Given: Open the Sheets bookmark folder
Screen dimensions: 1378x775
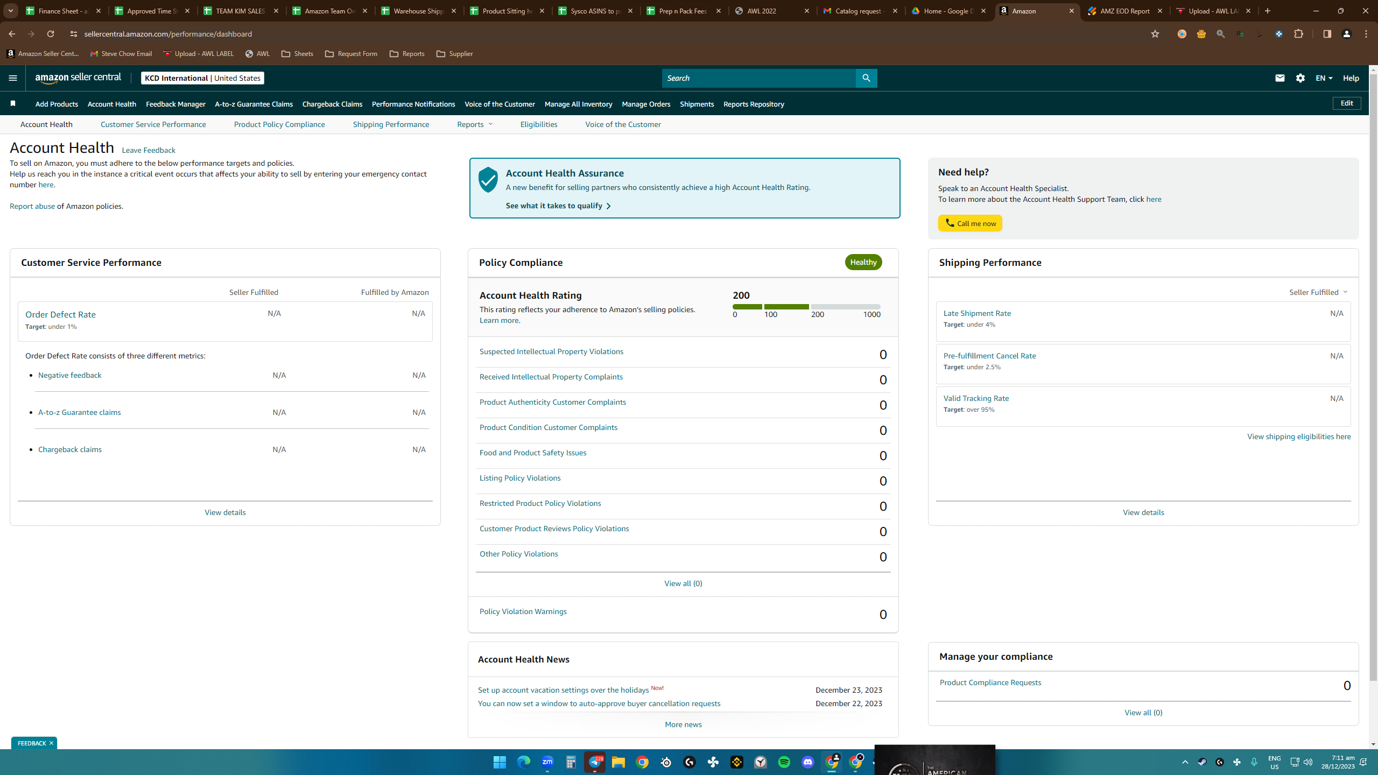Looking at the screenshot, I should click(297, 54).
